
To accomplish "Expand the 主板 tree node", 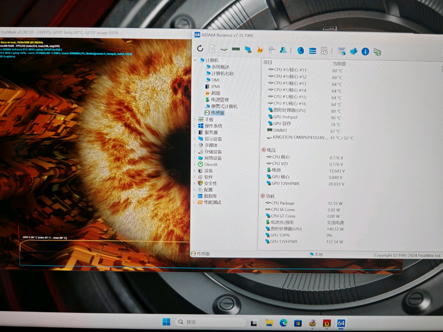I will [x=194, y=119].
